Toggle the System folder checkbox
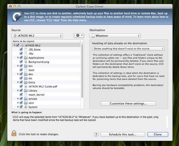179x146 pixels. pos(21,107)
